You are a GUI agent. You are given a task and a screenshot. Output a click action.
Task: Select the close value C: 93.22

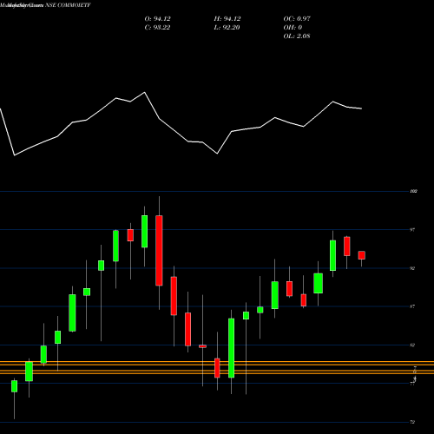(x=157, y=28)
